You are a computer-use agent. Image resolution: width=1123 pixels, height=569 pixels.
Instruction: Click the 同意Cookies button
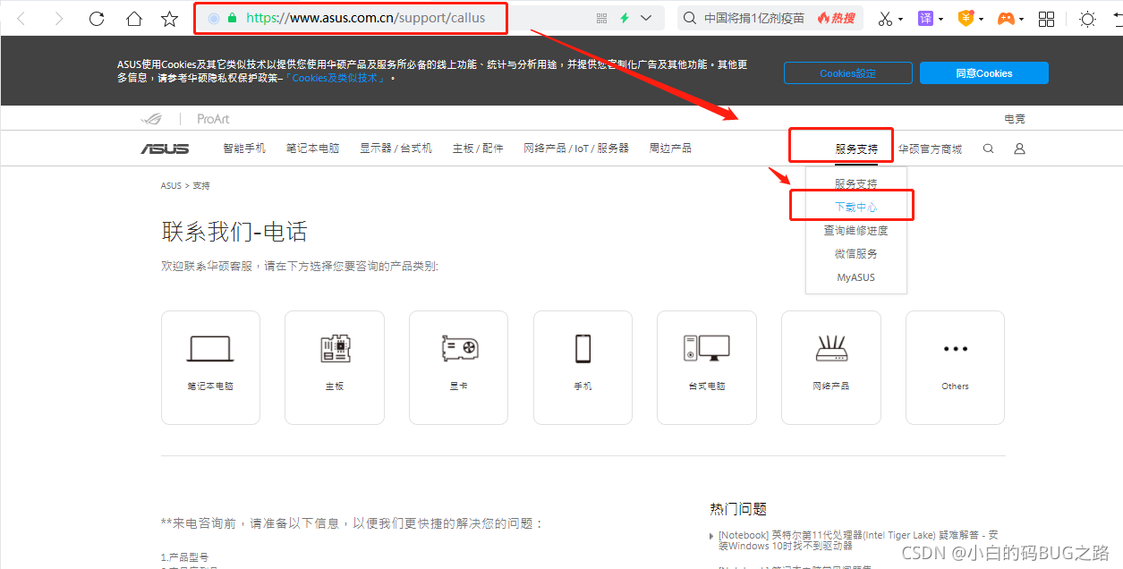click(983, 73)
